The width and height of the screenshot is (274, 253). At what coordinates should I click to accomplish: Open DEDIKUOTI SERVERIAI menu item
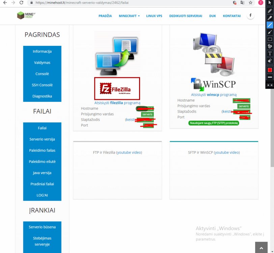point(186,16)
